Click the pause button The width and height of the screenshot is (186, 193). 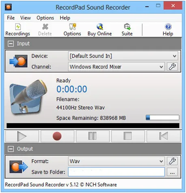pyautogui.click(x=93, y=136)
